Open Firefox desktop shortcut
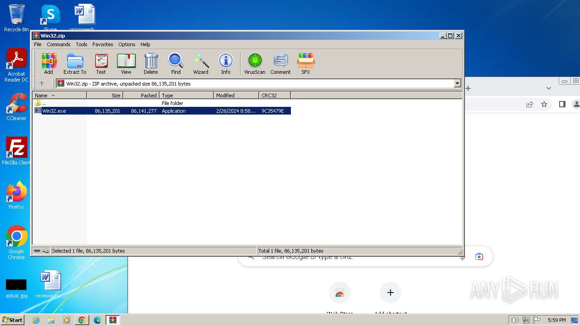This screenshot has height=326, width=580. pyautogui.click(x=16, y=195)
